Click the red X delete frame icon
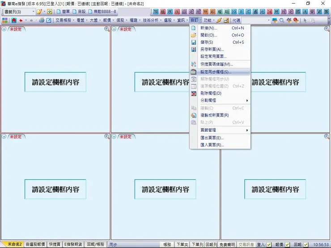This screenshot has height=248, width=331. [194, 93]
